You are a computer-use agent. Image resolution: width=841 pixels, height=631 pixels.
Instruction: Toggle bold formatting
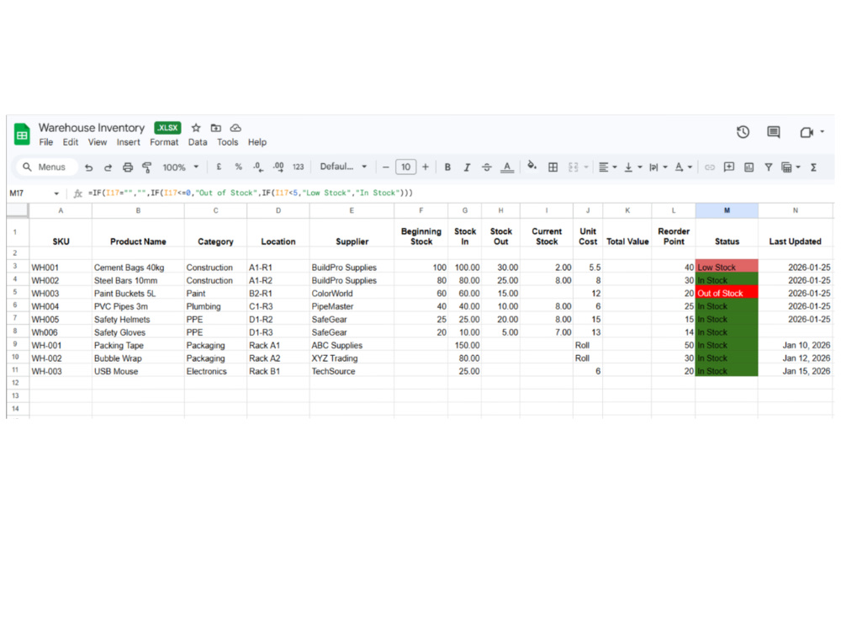447,167
